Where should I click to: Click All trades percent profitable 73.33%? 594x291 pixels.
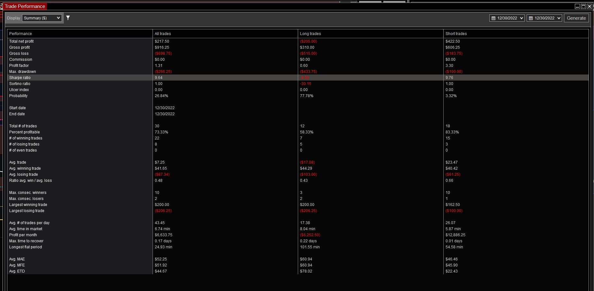162,132
